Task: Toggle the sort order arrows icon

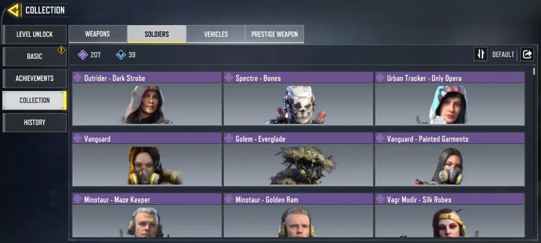Action: click(480, 54)
